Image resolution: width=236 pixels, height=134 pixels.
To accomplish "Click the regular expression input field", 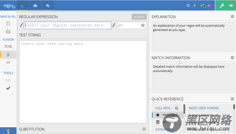I will click(x=68, y=25).
